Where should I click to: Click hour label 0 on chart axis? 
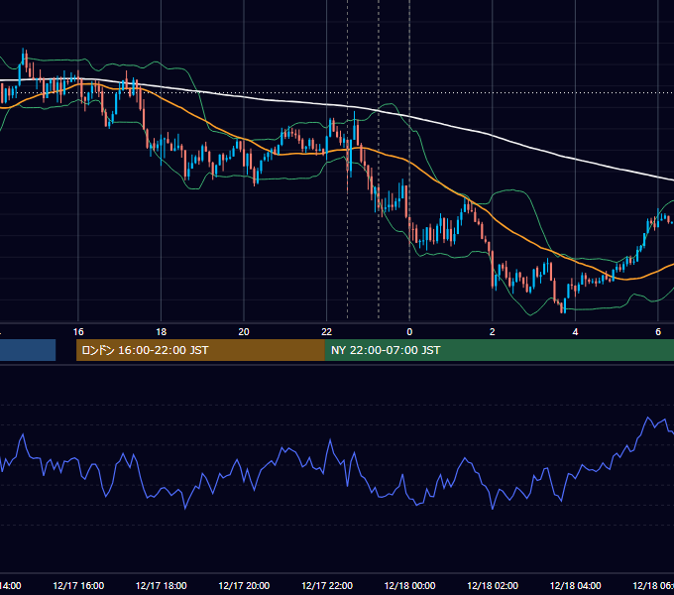point(409,332)
